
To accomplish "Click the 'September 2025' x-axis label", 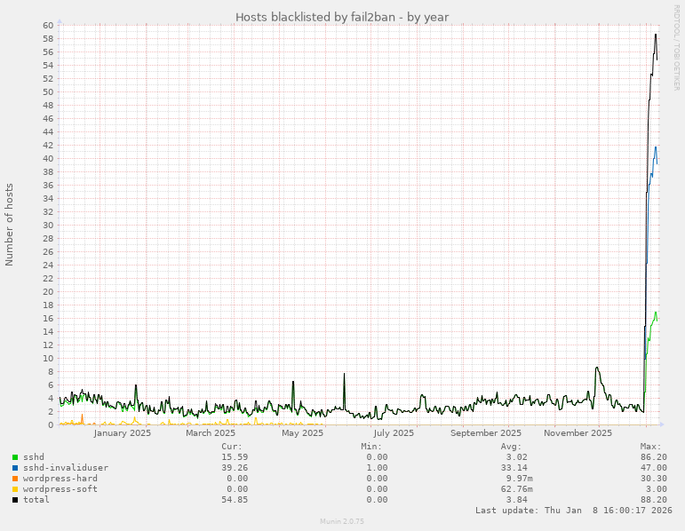I will (x=486, y=433).
